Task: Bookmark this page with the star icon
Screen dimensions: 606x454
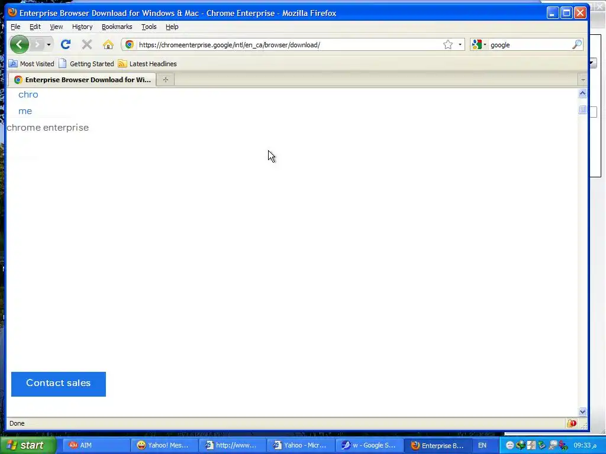Action: coord(448,45)
